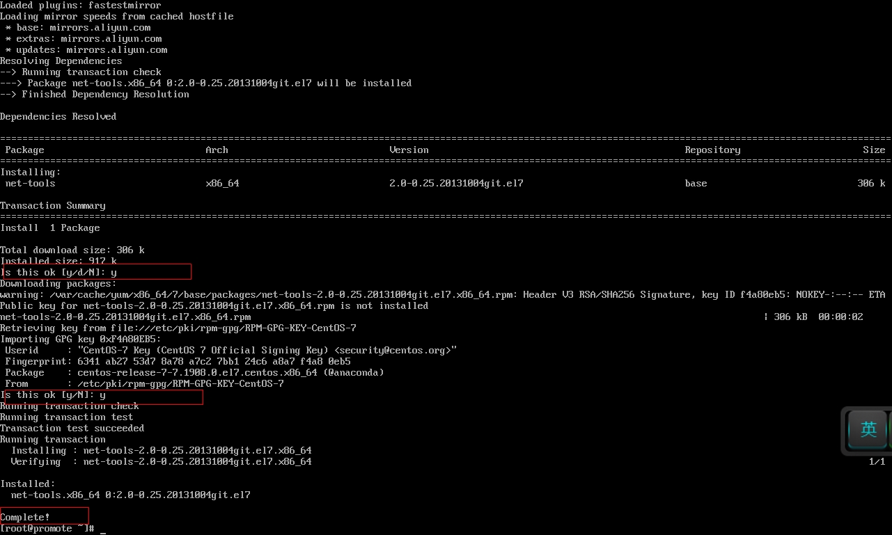Click 'Importing GPG key 0xF4A80EB5:' line

tap(81, 339)
